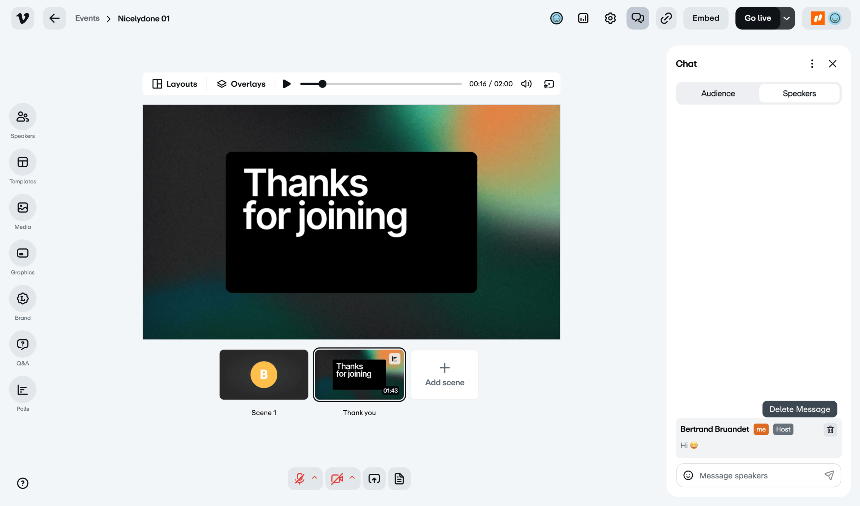Select the Thank you scene thumbnail

click(359, 374)
